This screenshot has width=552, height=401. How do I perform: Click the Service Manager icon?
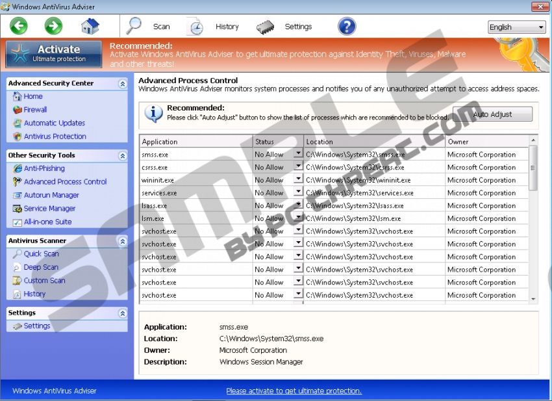coord(18,209)
